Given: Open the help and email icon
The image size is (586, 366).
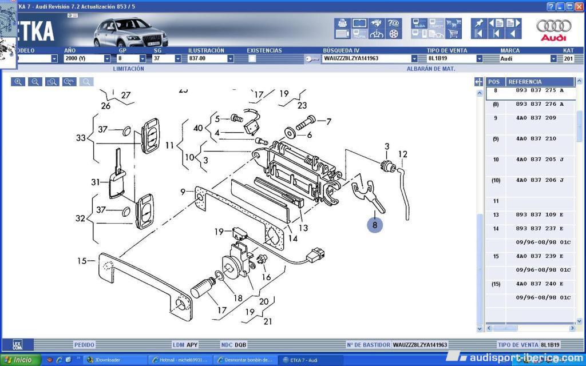Looking at the screenshot, I should coord(394,23).
